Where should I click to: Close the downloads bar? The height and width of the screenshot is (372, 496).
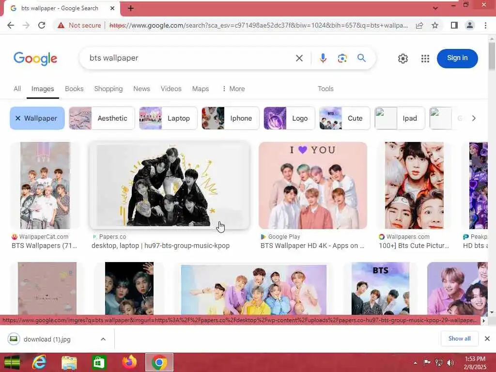pyautogui.click(x=487, y=339)
